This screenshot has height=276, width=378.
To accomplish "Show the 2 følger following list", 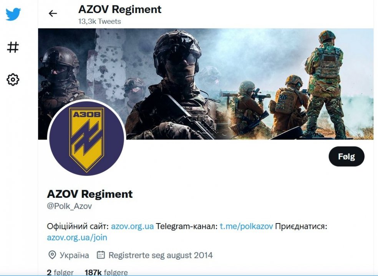I will pyautogui.click(x=60, y=273).
